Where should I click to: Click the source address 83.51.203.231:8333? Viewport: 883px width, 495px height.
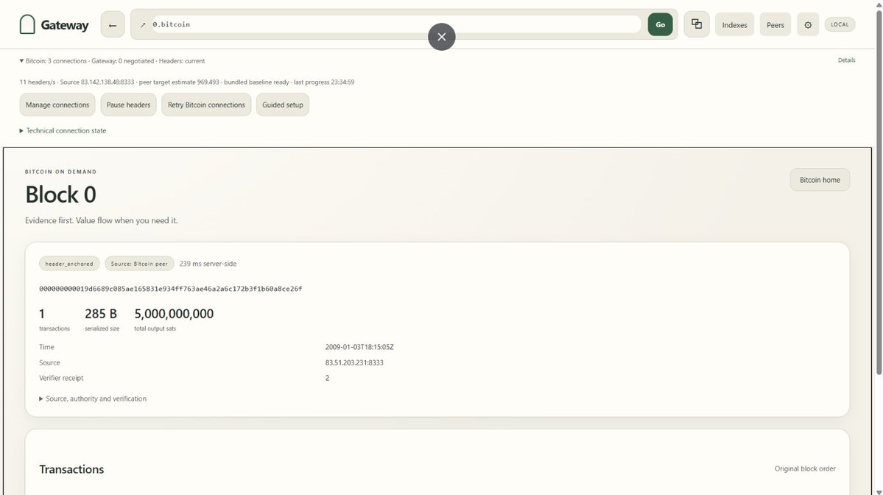pyautogui.click(x=354, y=362)
